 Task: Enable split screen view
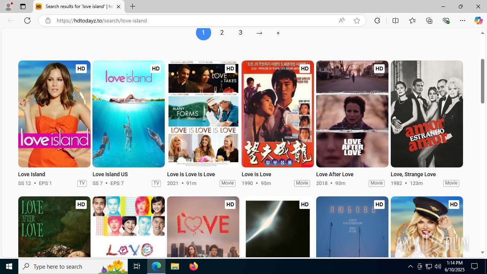coord(395,21)
